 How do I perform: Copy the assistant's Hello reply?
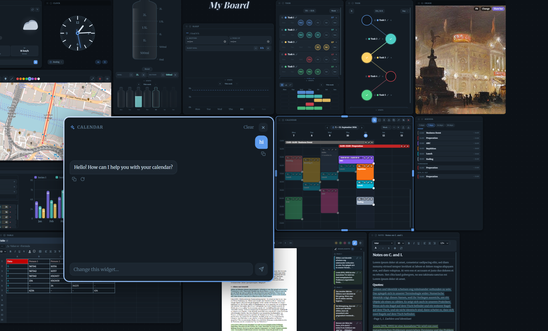[74, 179]
